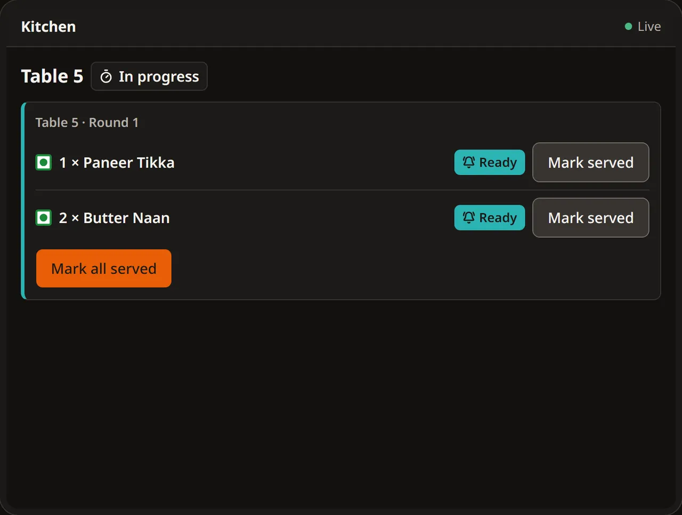Click the Table 5 heading
The height and width of the screenshot is (515, 682).
pos(52,76)
